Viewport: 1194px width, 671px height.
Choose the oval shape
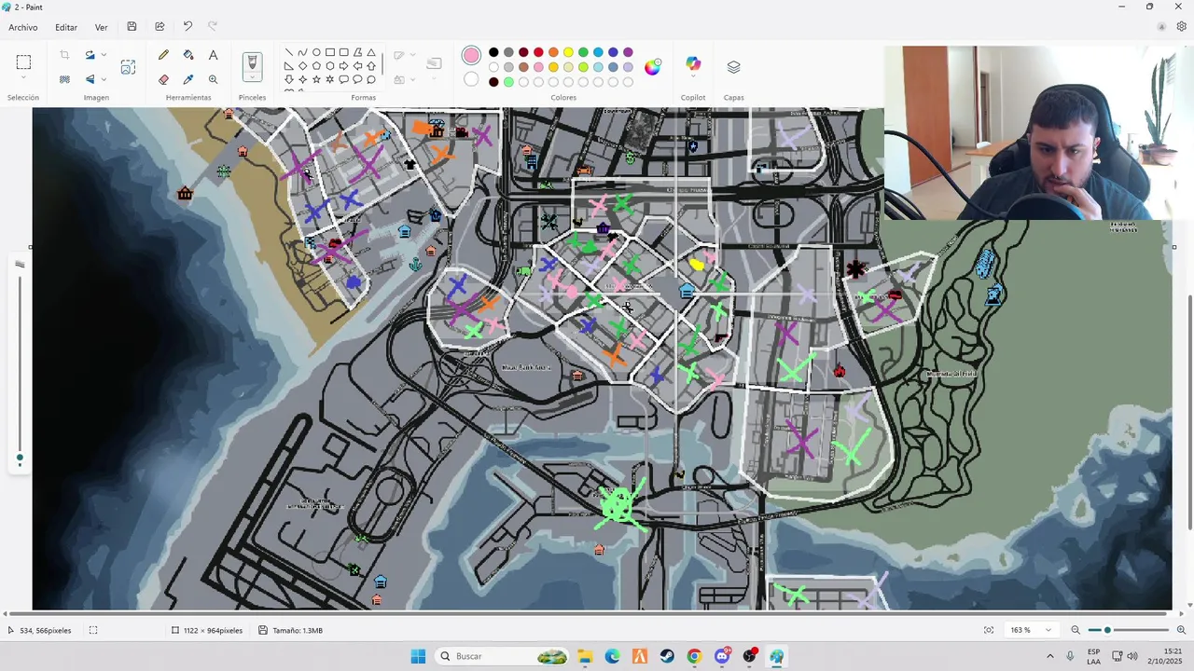[316, 52]
